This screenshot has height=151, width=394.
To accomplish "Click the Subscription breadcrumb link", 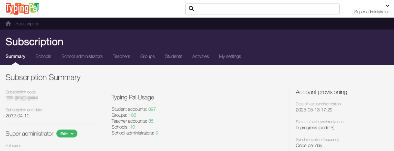I will point(27,24).
